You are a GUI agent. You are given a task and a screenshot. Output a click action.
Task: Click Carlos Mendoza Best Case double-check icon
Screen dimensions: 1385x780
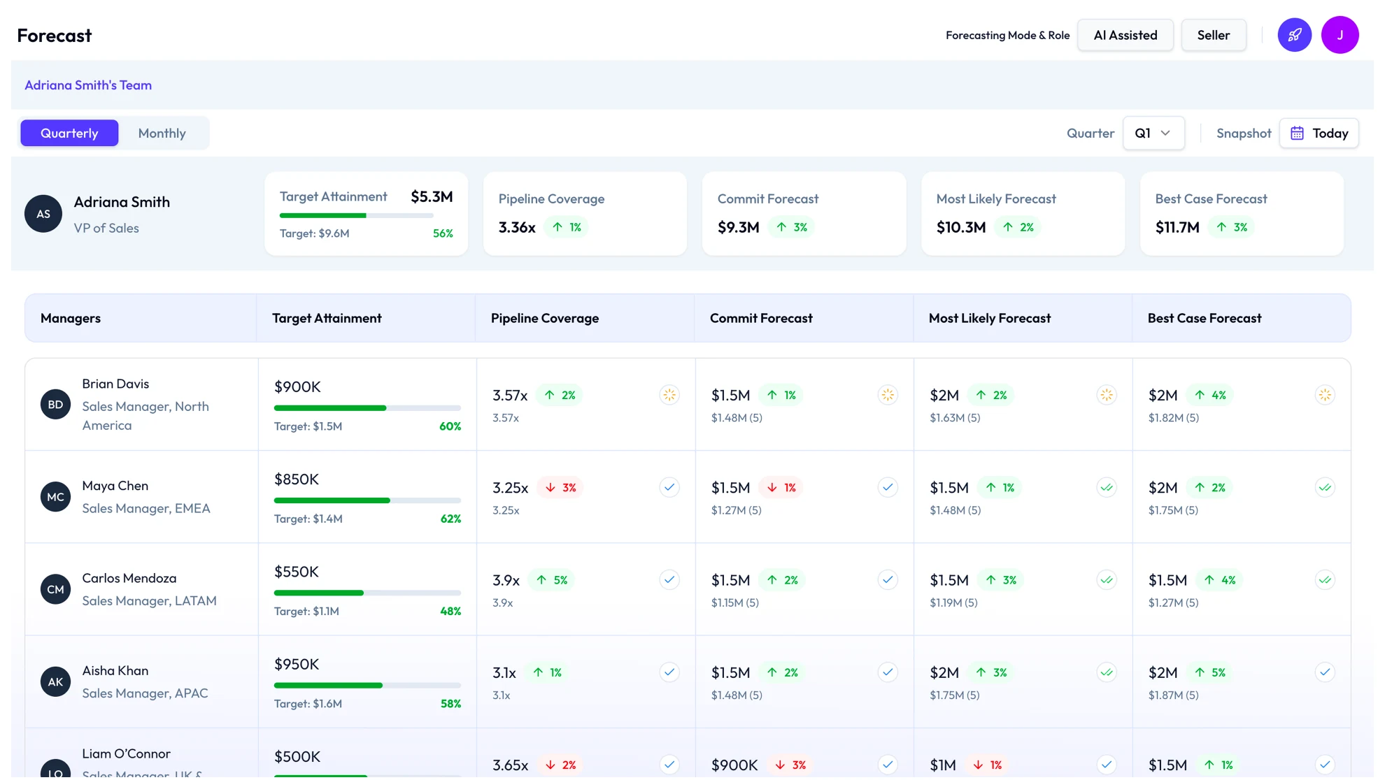click(x=1325, y=579)
